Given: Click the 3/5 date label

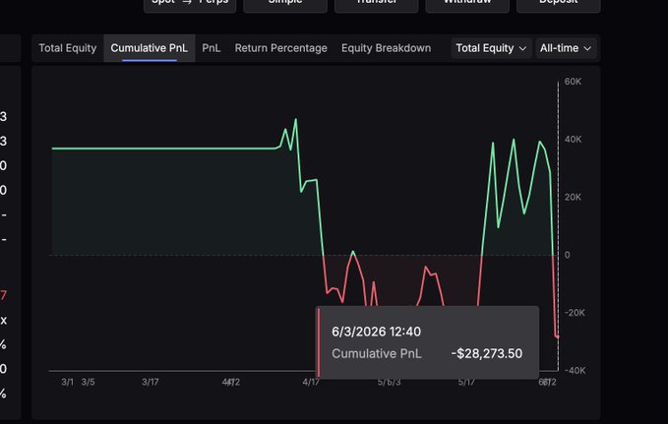Looking at the screenshot, I should coord(88,382).
